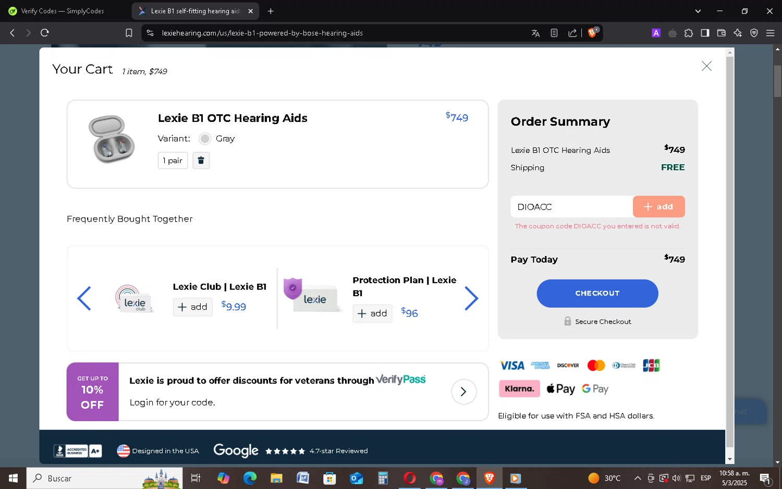Go back to the previous page
The height and width of the screenshot is (489, 782).
13,33
